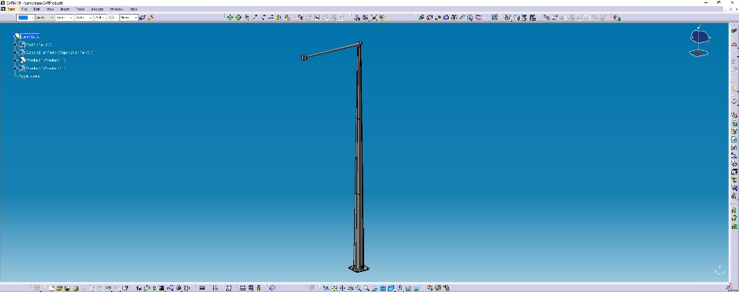The width and height of the screenshot is (739, 292).
Task: Click the Normal View icon
Action: tap(375, 287)
